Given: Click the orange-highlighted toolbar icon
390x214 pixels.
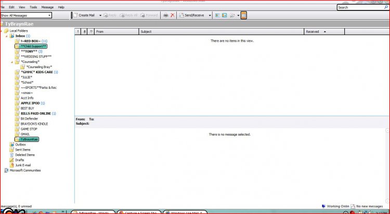Looking at the screenshot, I should 243,16.
